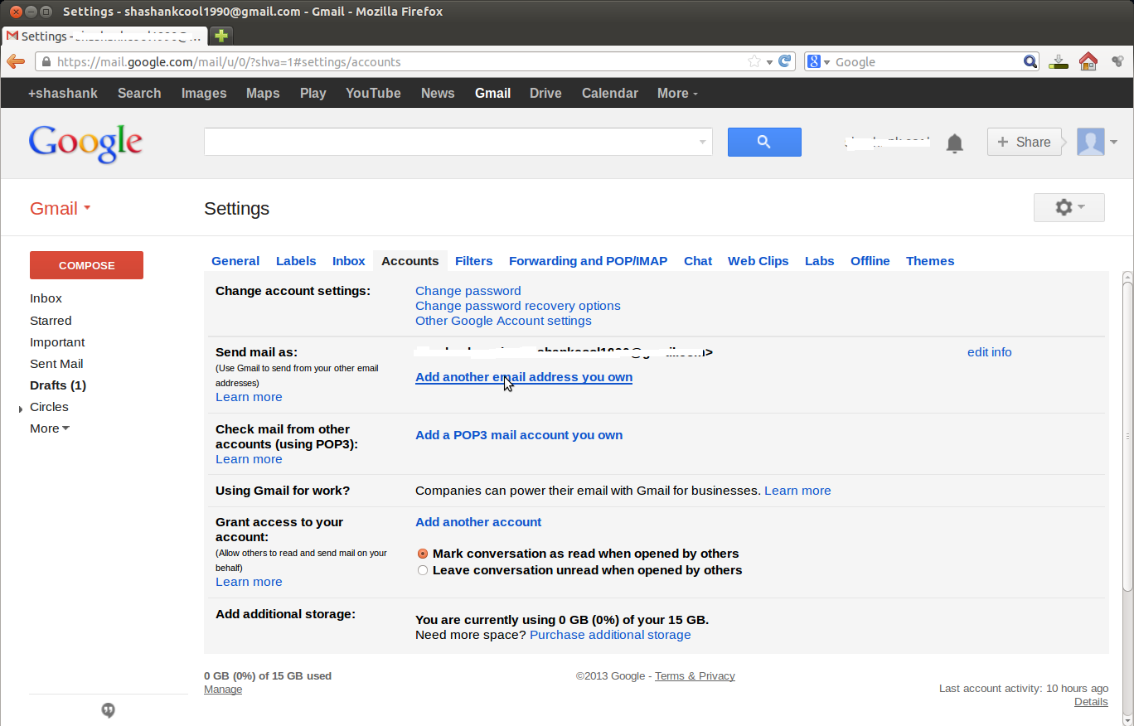Viewport: 1134px width, 726px height.
Task: Bookmark this page with the star icon
Action: [x=754, y=61]
